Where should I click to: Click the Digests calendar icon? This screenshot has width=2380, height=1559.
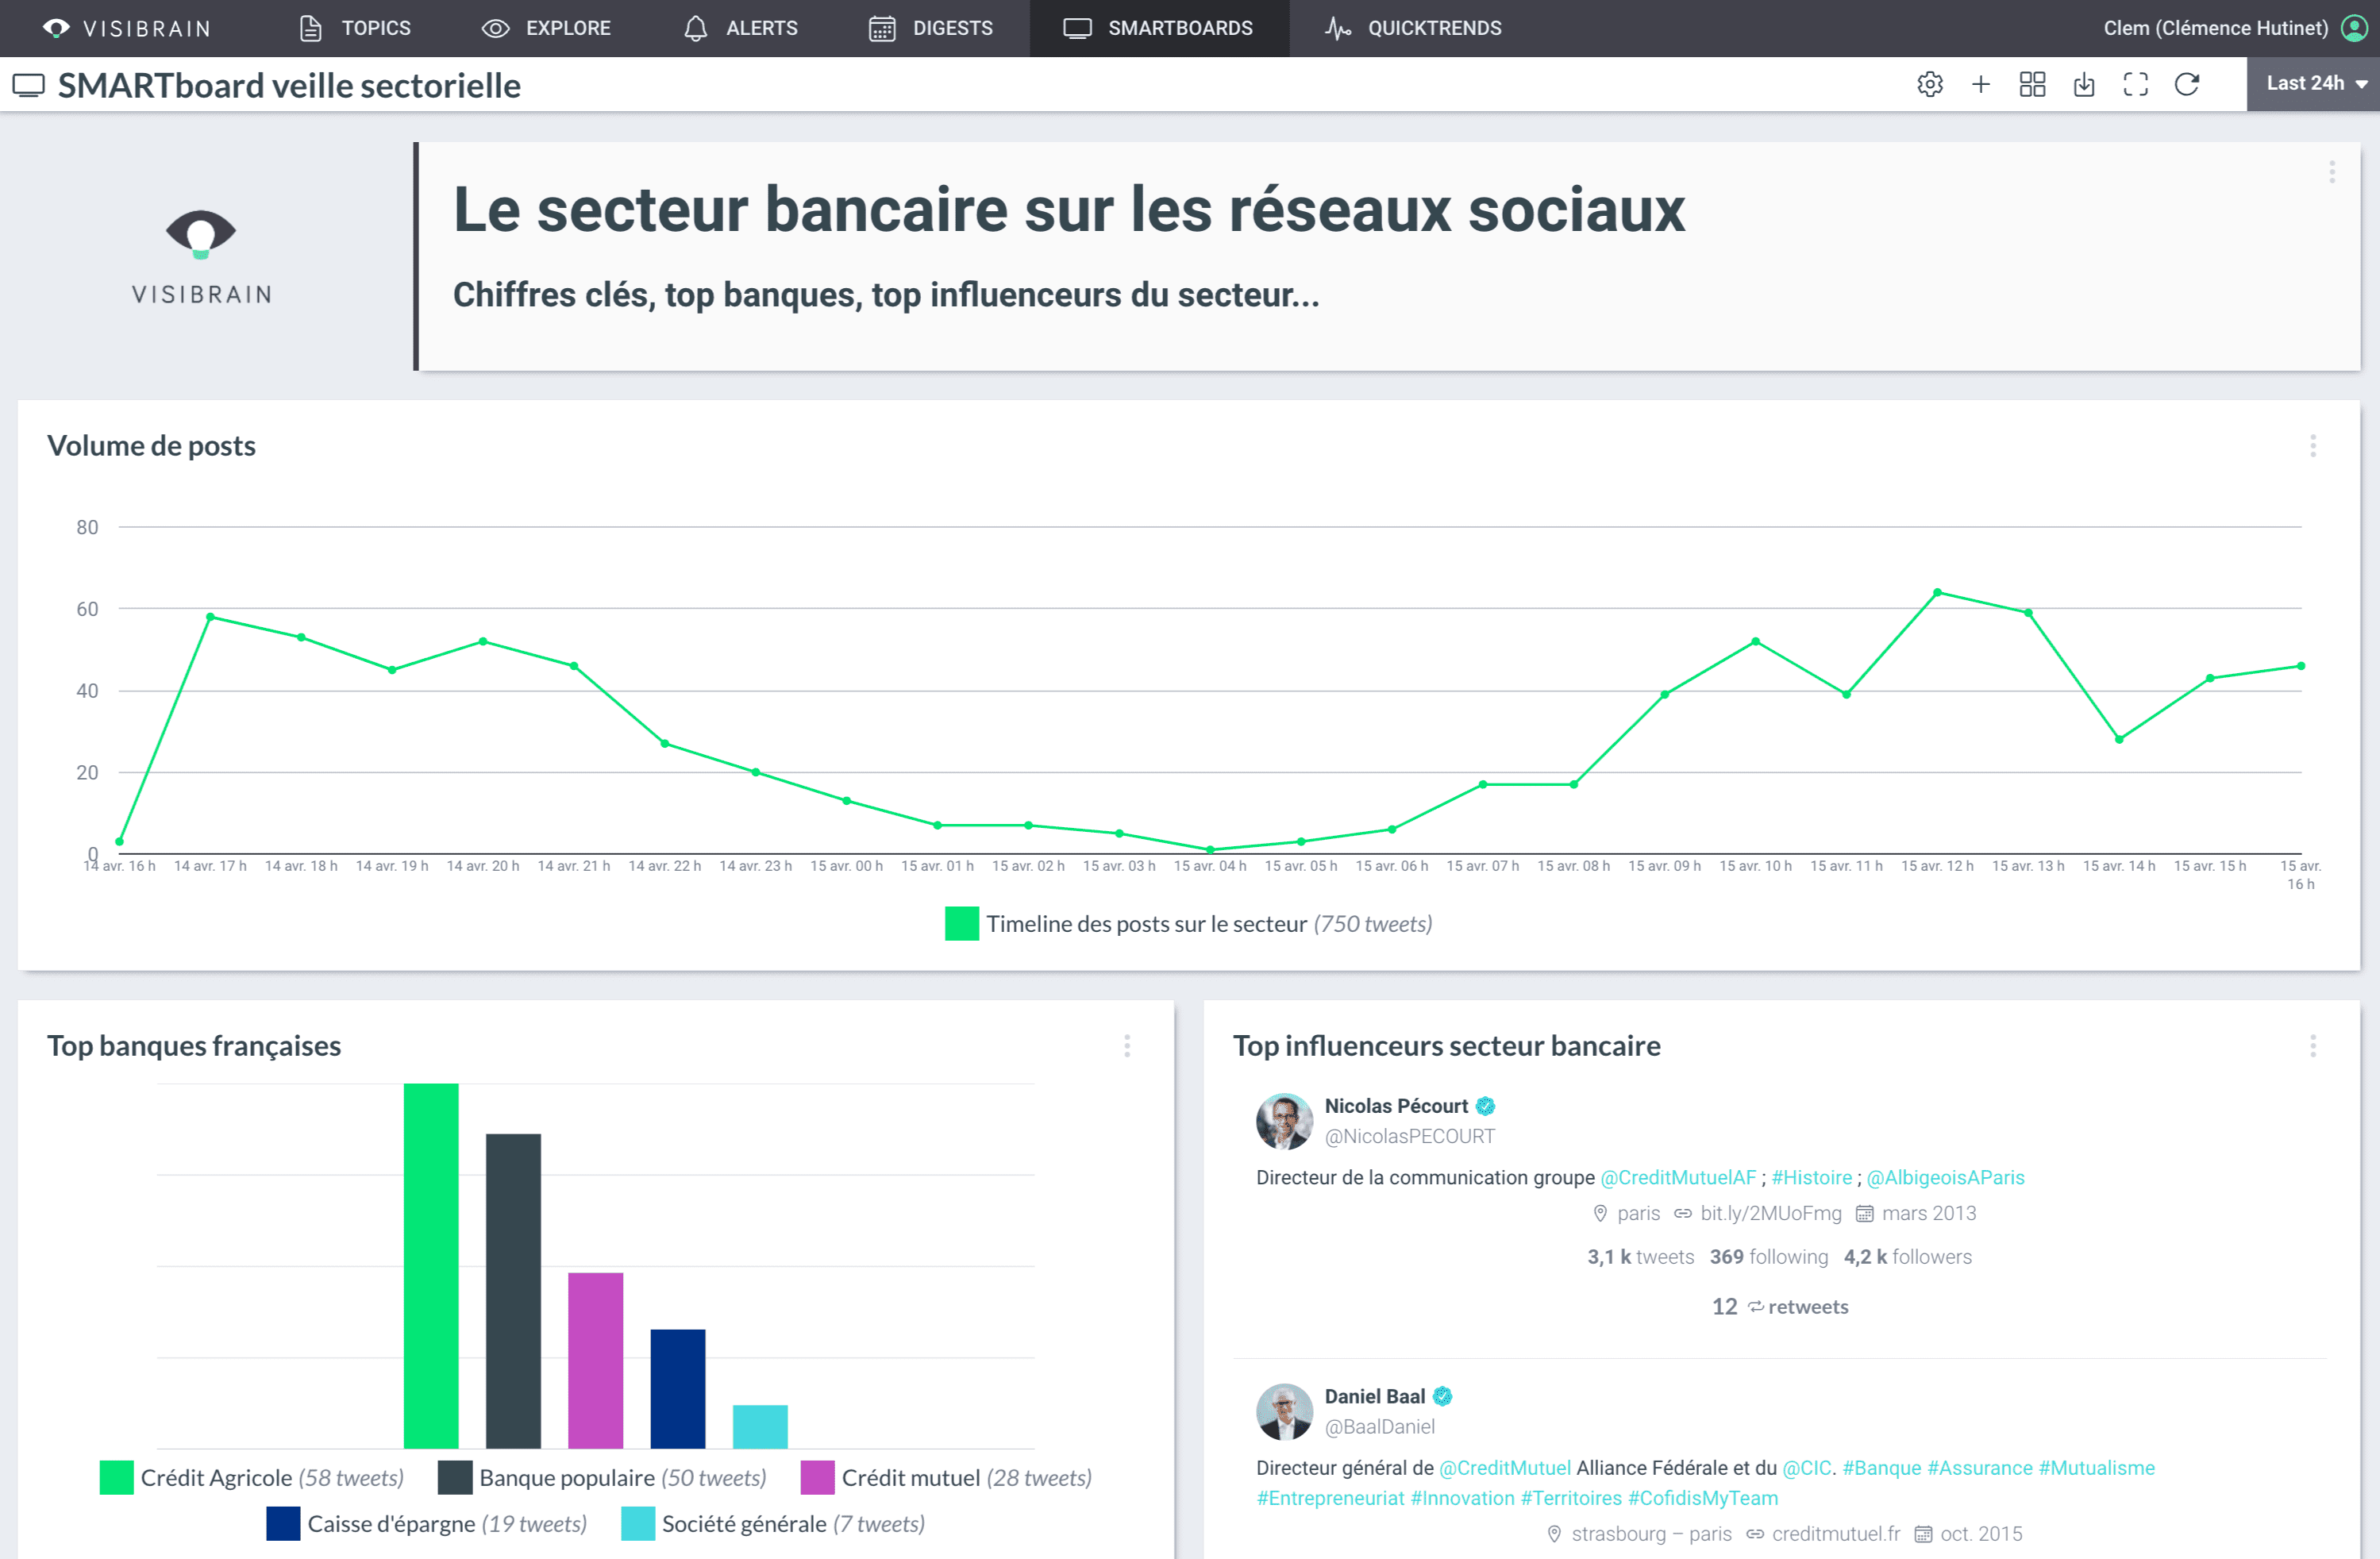(x=882, y=28)
